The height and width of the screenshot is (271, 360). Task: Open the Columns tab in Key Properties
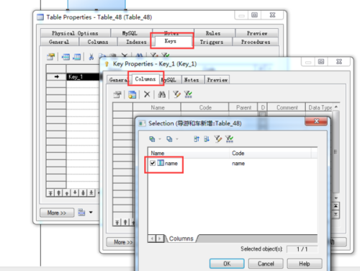coord(145,79)
